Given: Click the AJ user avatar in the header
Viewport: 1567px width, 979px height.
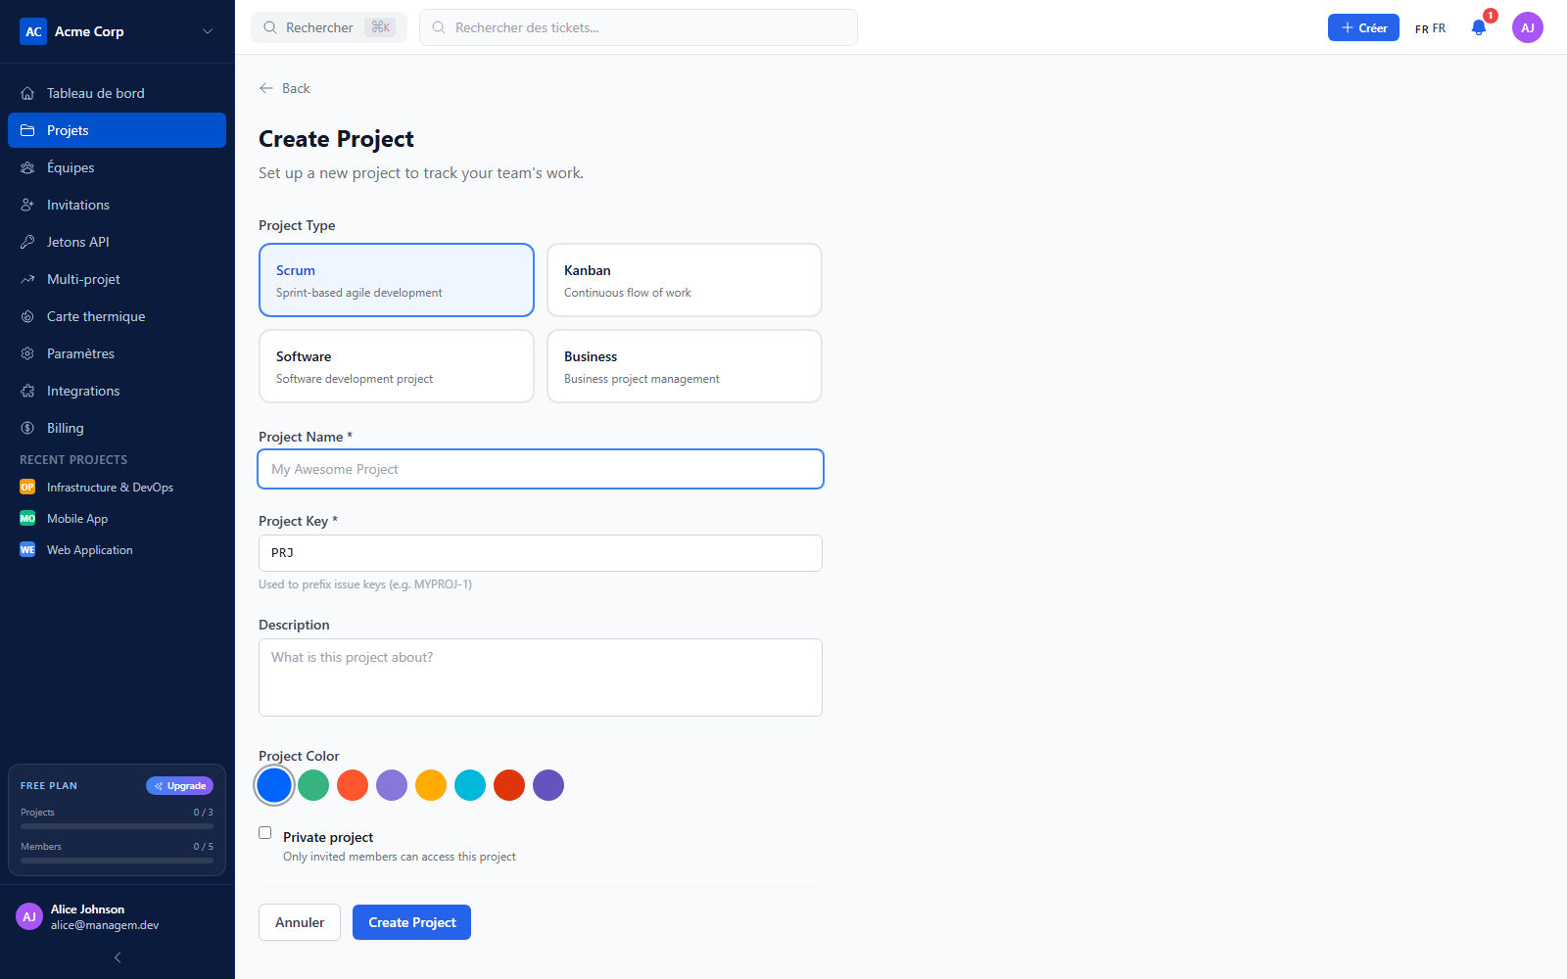Looking at the screenshot, I should click(1527, 27).
